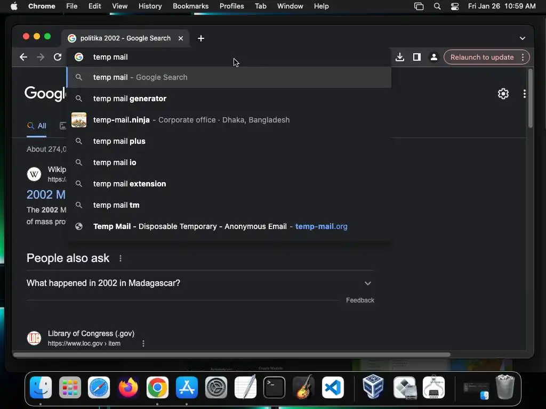
Task: Click the horizontal page scrollbar
Action: [x=232, y=355]
